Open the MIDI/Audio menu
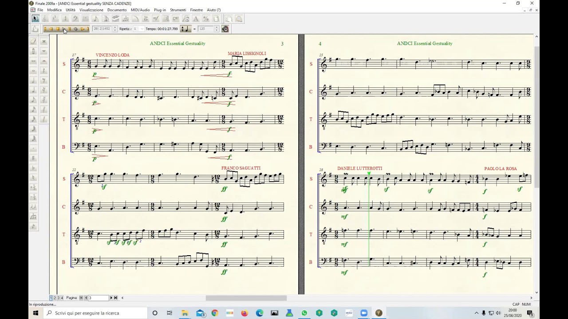This screenshot has width=568, height=319. pyautogui.click(x=140, y=10)
